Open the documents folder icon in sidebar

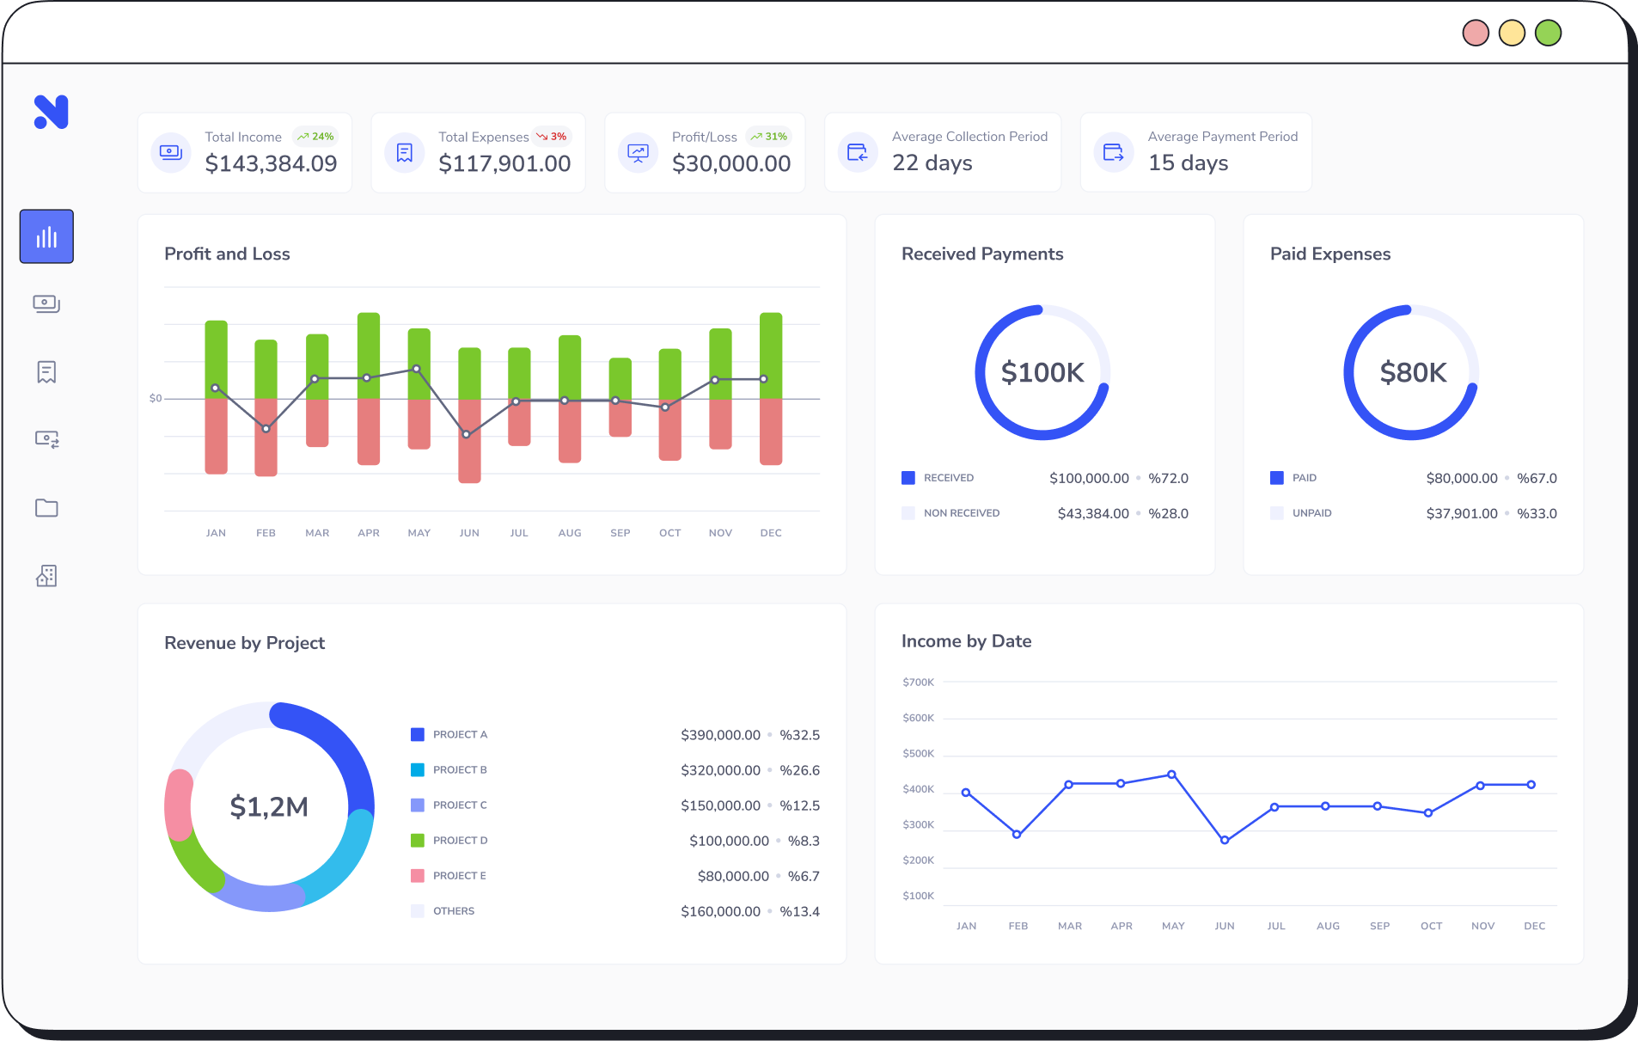(x=46, y=507)
